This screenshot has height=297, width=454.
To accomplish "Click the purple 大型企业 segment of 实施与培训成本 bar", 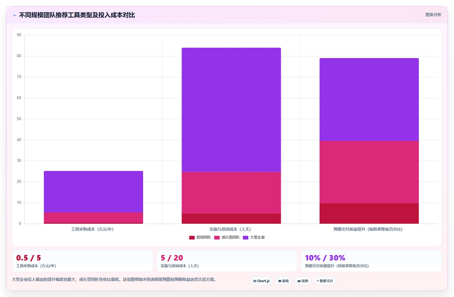I will click(x=231, y=110).
